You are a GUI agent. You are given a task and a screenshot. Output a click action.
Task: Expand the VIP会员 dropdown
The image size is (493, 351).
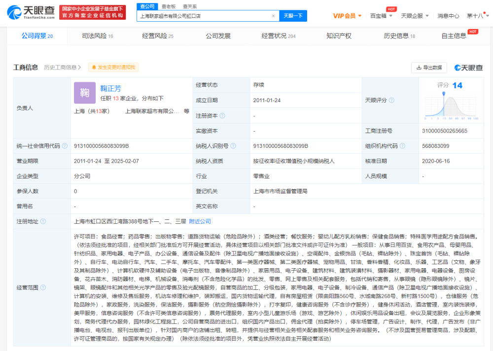[347, 16]
